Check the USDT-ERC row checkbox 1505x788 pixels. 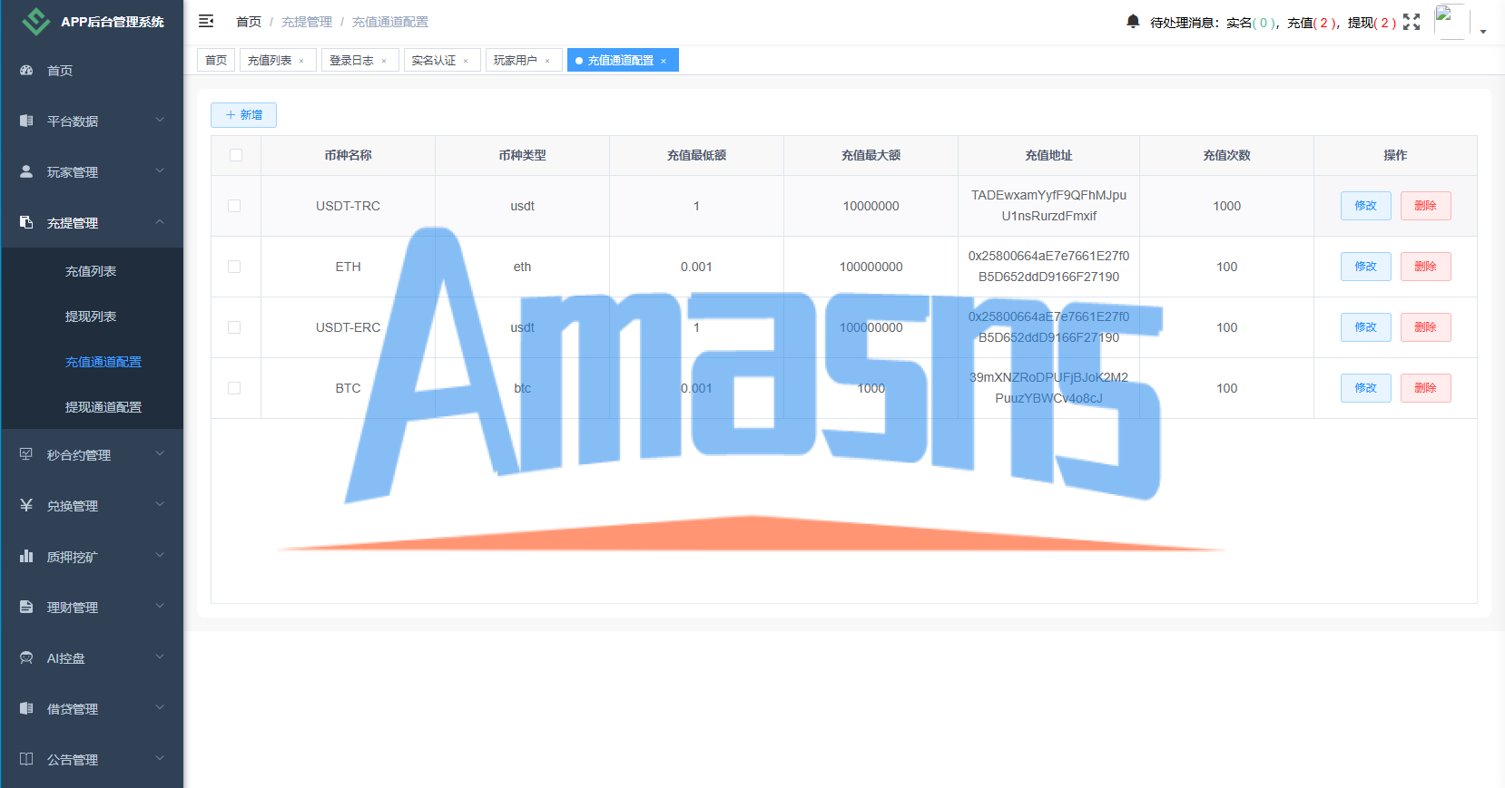234,327
